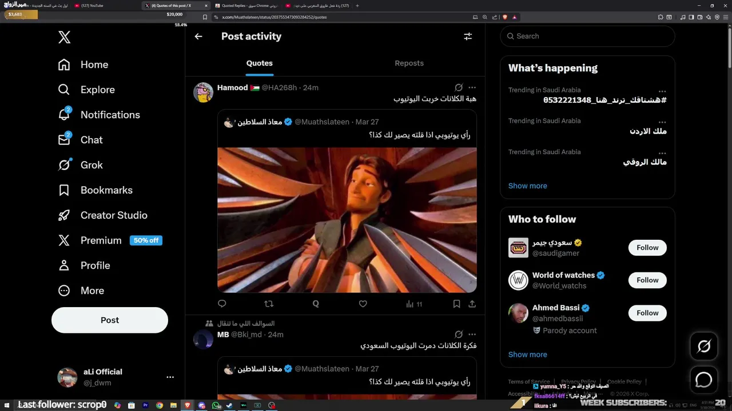The height and width of the screenshot is (411, 732).
Task: Open the @Muathslateen handle in Hamood's quoted post
Action: coord(322,122)
